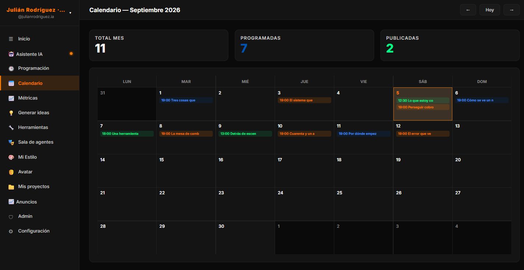Select day 30 calendar cell

pos(245,237)
